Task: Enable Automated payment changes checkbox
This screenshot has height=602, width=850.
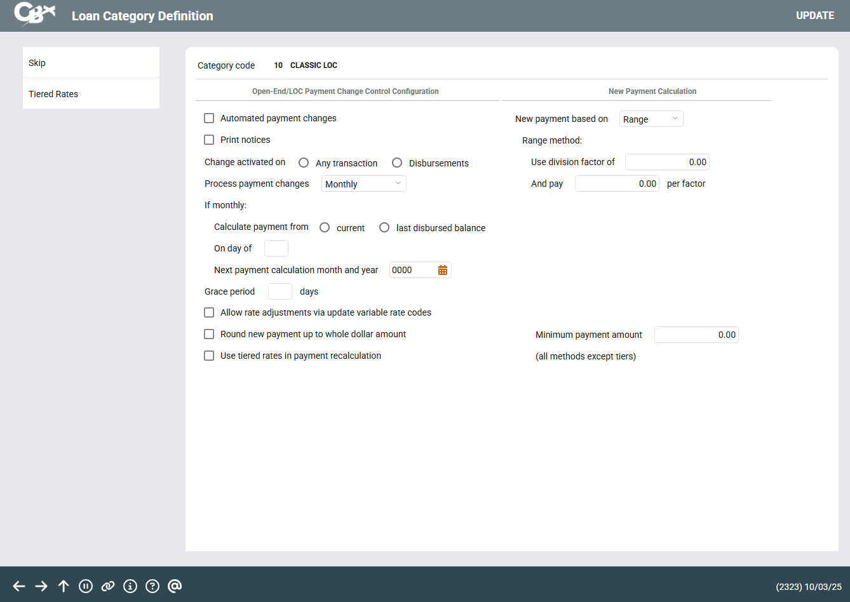Action: (209, 118)
